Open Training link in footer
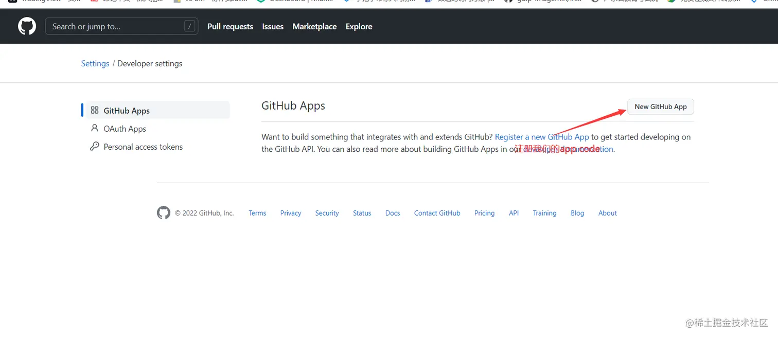Viewport: 778px width, 338px height. click(x=544, y=213)
